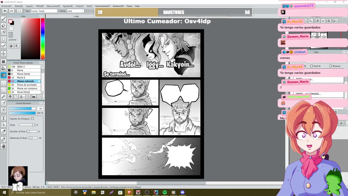
Task: Open the Tipo Frontal - Fondo dropdown
Action: pos(44,11)
